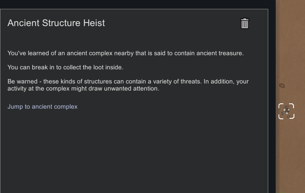The width and height of the screenshot is (305, 193).
Task: Delete the quest with the trash can icon
Action: coord(245,23)
